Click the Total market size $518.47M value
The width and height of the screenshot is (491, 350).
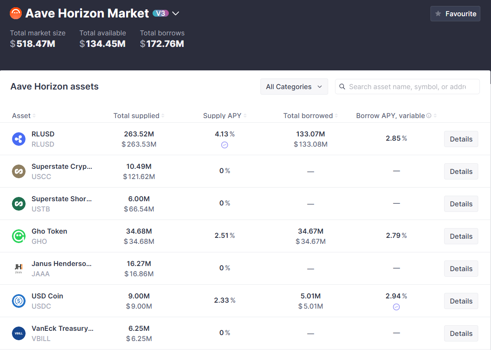click(32, 44)
